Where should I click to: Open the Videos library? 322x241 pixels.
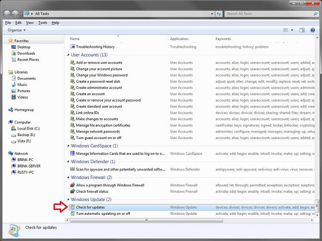[x=23, y=97]
